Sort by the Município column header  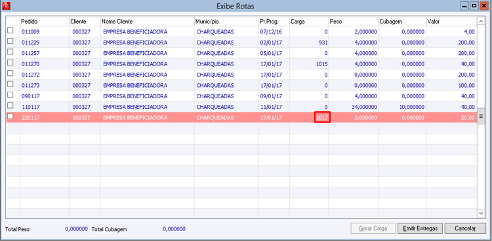point(226,22)
